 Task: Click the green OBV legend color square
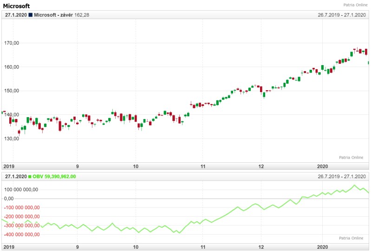31,177
